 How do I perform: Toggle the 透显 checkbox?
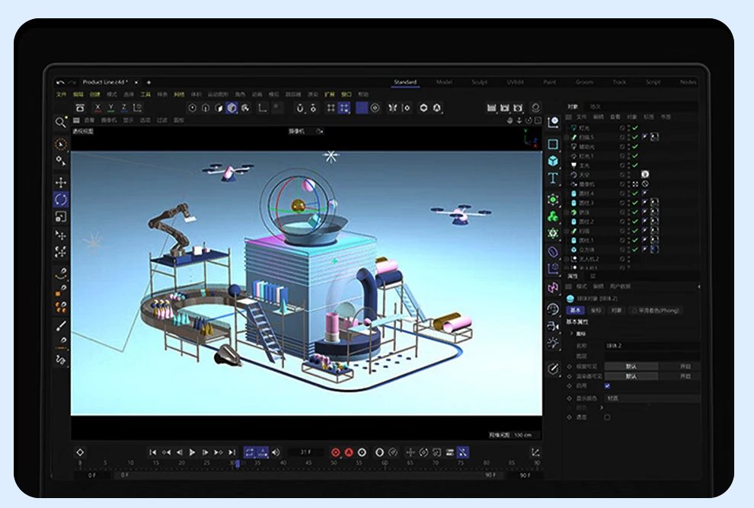(x=607, y=417)
